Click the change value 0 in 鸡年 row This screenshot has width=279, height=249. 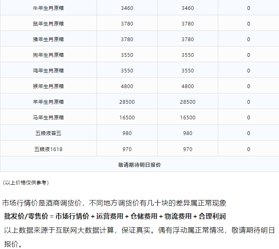pos(248,71)
